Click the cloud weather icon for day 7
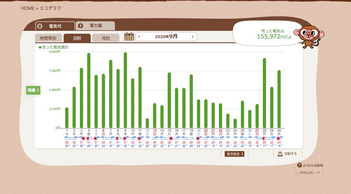 [x=111, y=138]
